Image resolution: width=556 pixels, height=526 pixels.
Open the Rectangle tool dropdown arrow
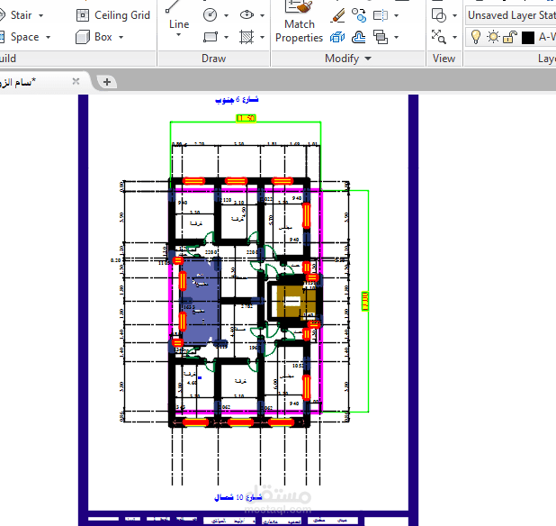pos(226,37)
